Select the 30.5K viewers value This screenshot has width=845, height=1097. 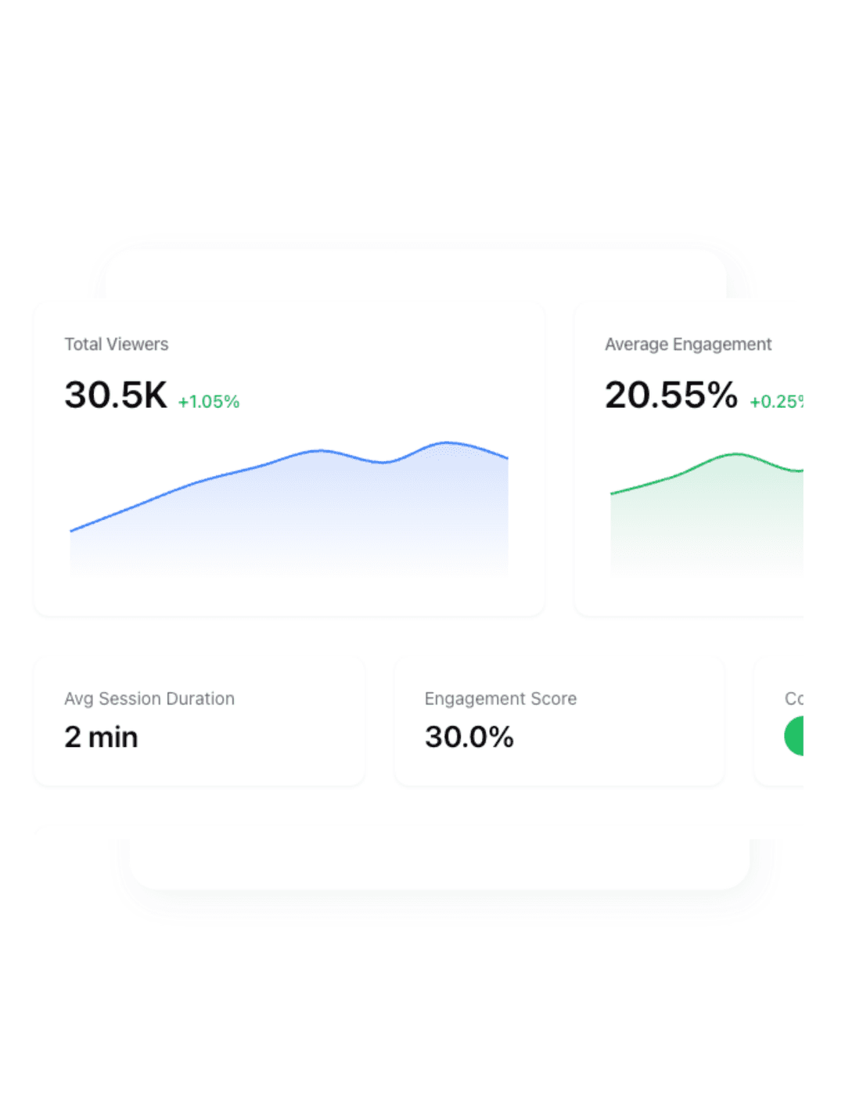pyautogui.click(x=116, y=395)
